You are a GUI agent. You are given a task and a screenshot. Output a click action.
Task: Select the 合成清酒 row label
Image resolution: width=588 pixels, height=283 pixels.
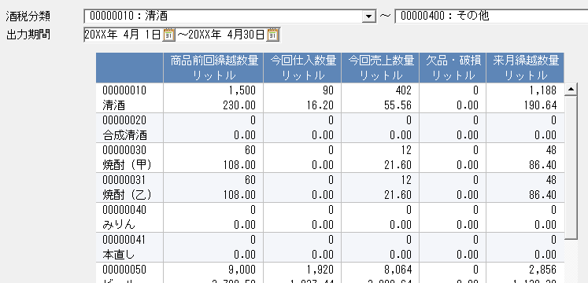124,135
